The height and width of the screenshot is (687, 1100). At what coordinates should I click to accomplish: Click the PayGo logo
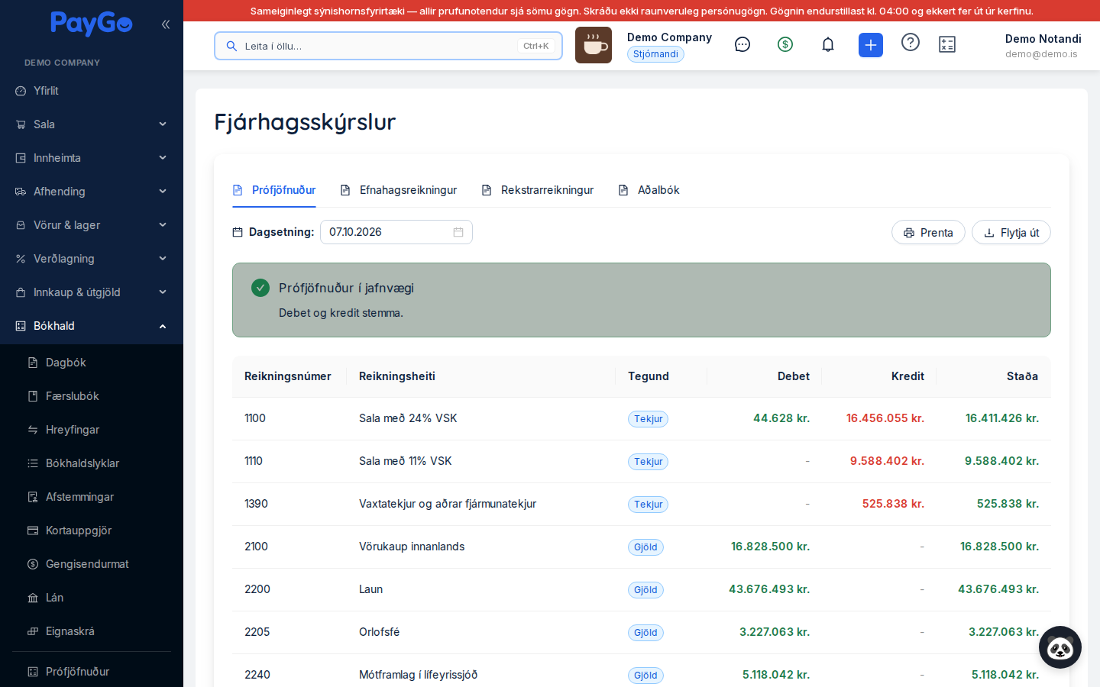click(x=92, y=24)
